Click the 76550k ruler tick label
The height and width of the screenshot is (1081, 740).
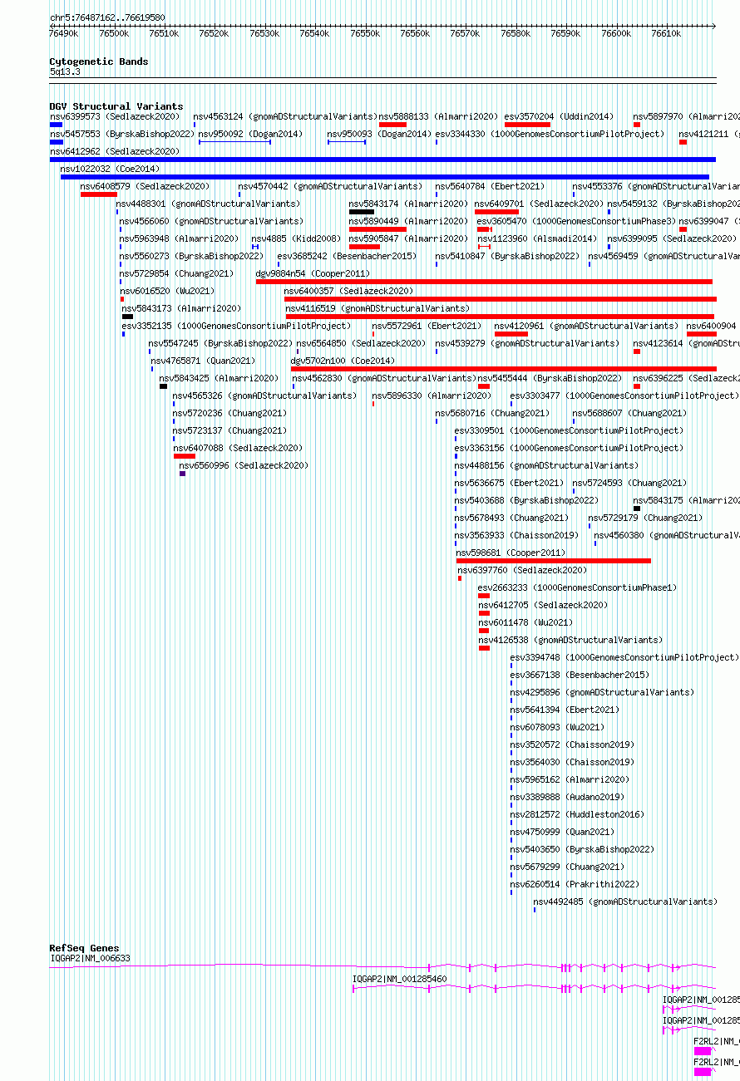tap(364, 34)
